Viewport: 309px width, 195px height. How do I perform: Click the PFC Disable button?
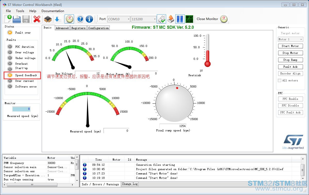click(290, 105)
